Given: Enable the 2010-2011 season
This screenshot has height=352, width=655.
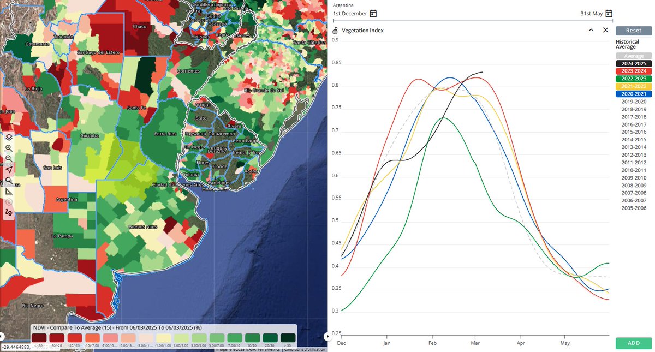Looking at the screenshot, I should pos(634,170).
